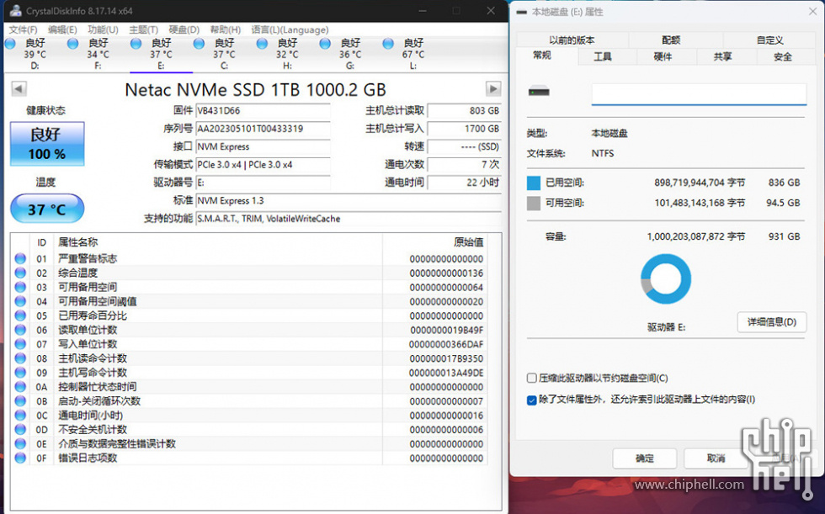Viewport: 825px width, 514px height.
Task: Open the 功能(U) menu
Action: click(x=103, y=29)
